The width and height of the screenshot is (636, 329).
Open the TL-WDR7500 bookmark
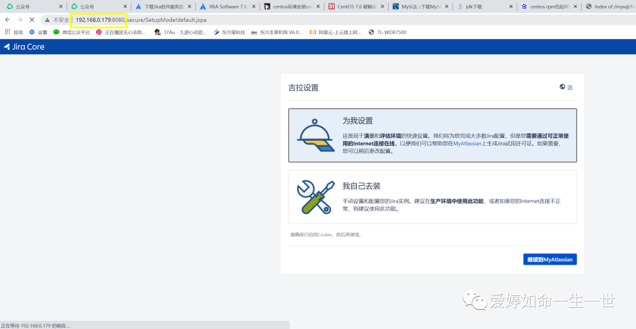[x=387, y=32]
